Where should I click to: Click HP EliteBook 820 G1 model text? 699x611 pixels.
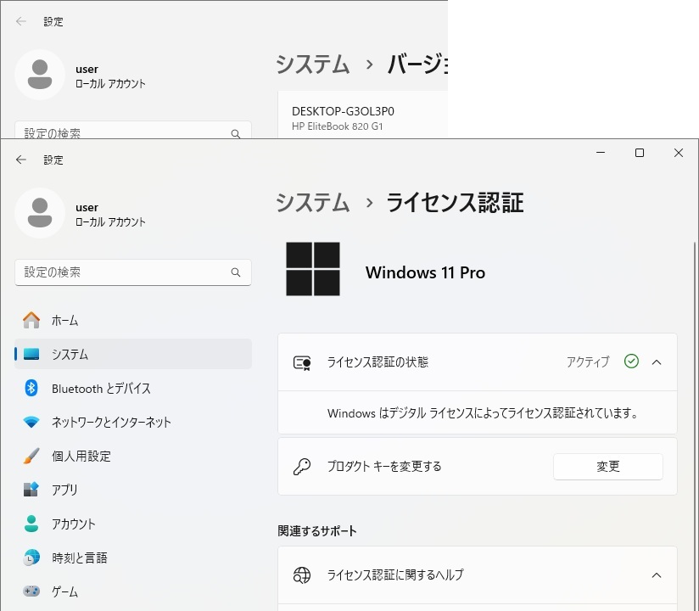point(337,126)
